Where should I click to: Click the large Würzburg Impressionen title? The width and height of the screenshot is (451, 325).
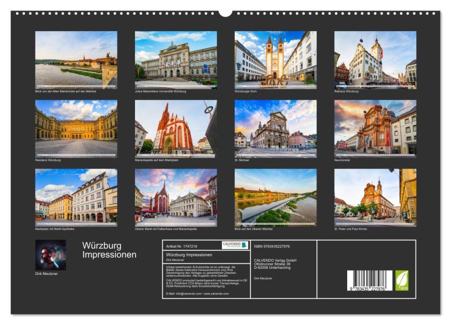click(x=109, y=250)
